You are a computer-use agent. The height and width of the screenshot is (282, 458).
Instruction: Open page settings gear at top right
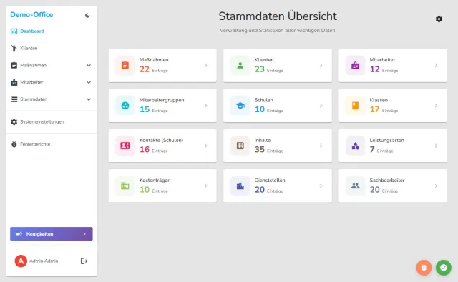(x=439, y=19)
